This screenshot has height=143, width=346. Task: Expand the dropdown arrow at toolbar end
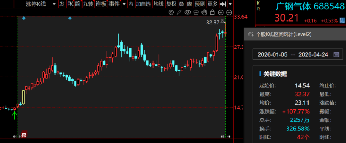[x=230, y=4]
